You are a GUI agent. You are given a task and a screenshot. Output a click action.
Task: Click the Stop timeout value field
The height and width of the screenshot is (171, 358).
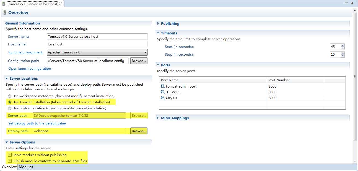point(335,55)
